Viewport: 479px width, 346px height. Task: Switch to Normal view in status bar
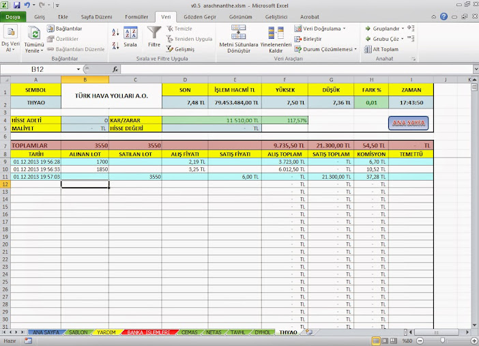click(376, 341)
